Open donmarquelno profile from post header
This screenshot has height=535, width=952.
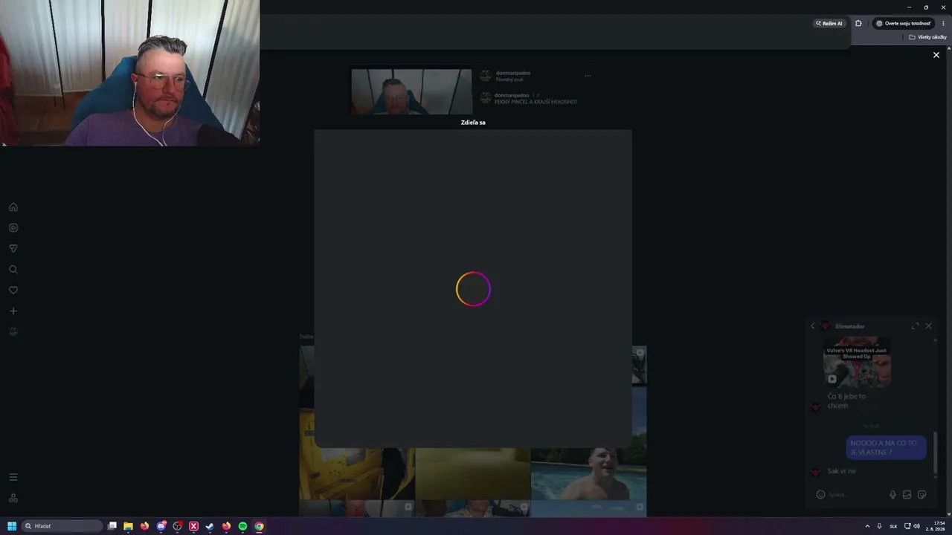pyautogui.click(x=513, y=73)
